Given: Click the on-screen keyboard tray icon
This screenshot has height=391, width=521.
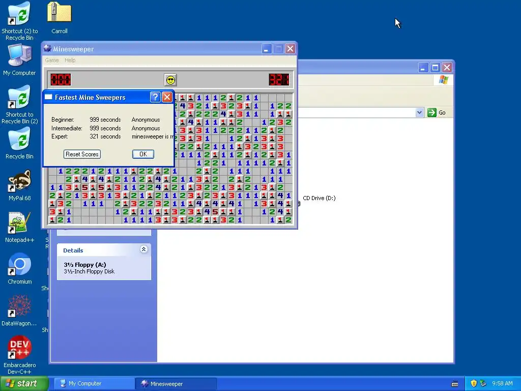Looking at the screenshot, I should pyautogui.click(x=455, y=384).
